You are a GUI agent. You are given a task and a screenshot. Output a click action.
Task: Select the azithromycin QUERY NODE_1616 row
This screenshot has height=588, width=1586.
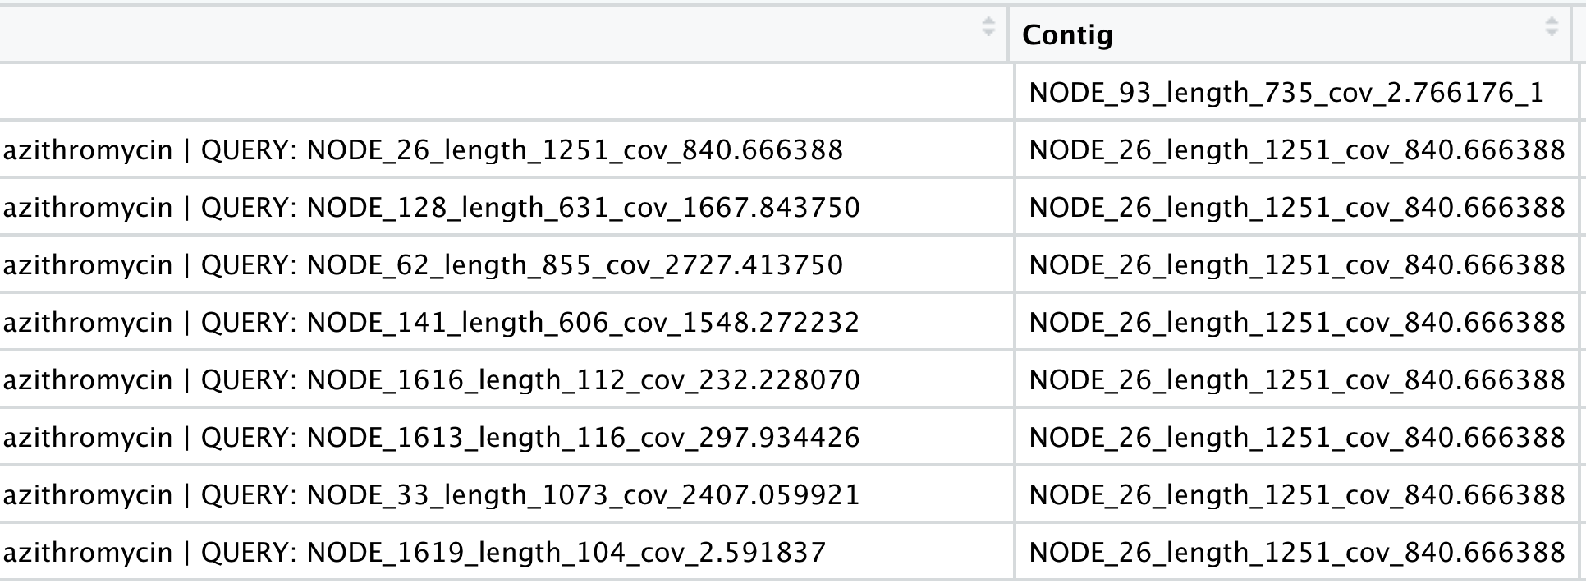pos(430,379)
